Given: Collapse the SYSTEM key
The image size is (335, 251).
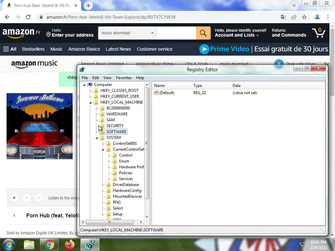Looking at the screenshot, I should pyautogui.click(x=97, y=138).
